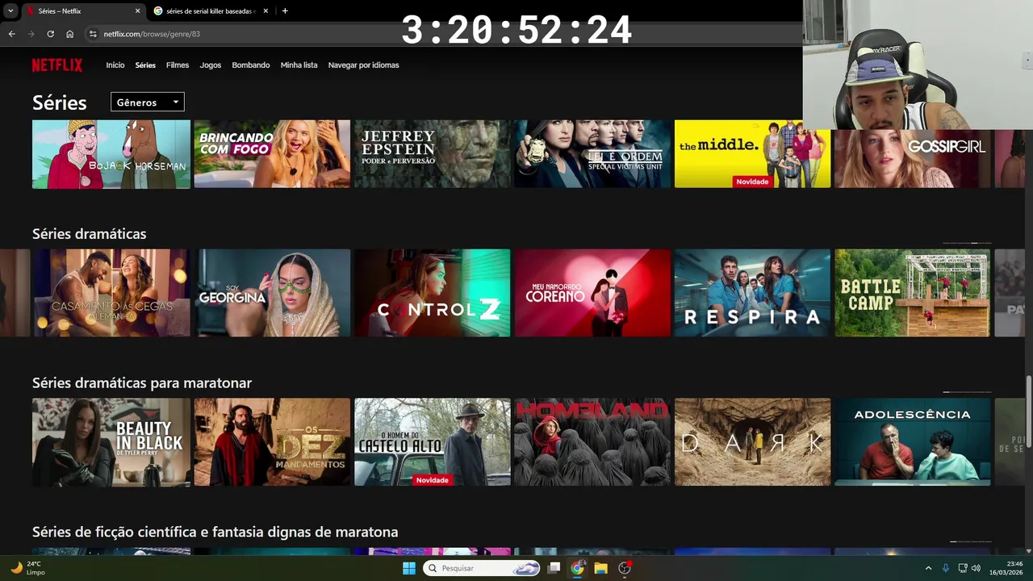Image resolution: width=1033 pixels, height=581 pixels.
Task: Open BoJack Horseman thumbnail
Action: [x=111, y=154]
